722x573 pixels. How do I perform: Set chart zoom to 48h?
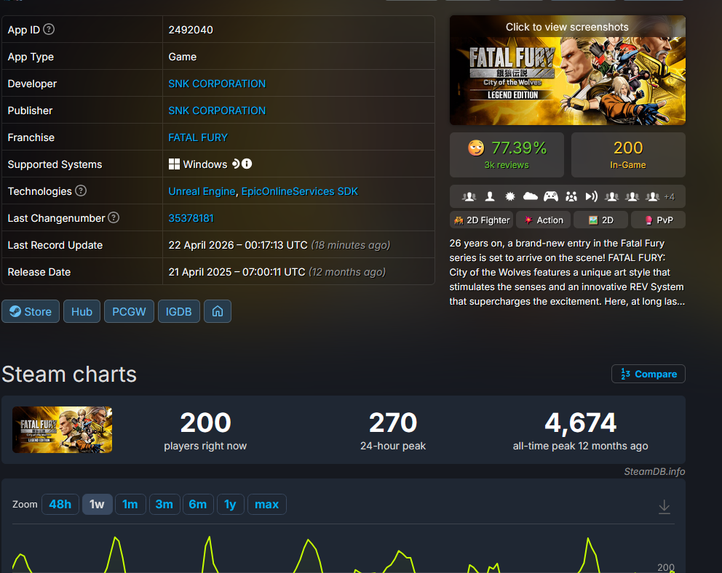click(x=60, y=505)
